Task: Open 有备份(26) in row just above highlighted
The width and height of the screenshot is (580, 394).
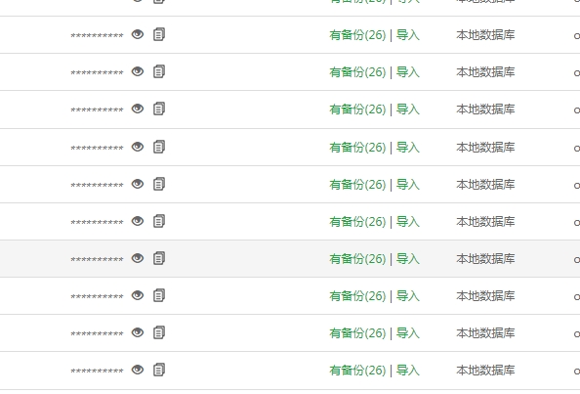Action: coord(357,221)
